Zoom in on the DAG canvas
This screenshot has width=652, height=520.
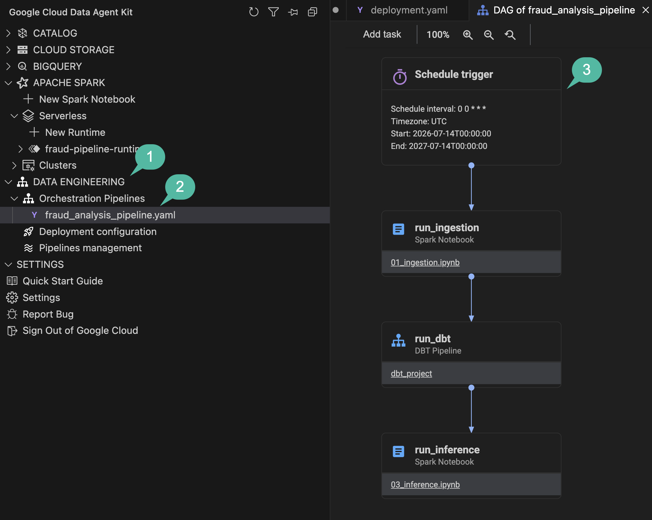click(x=468, y=35)
